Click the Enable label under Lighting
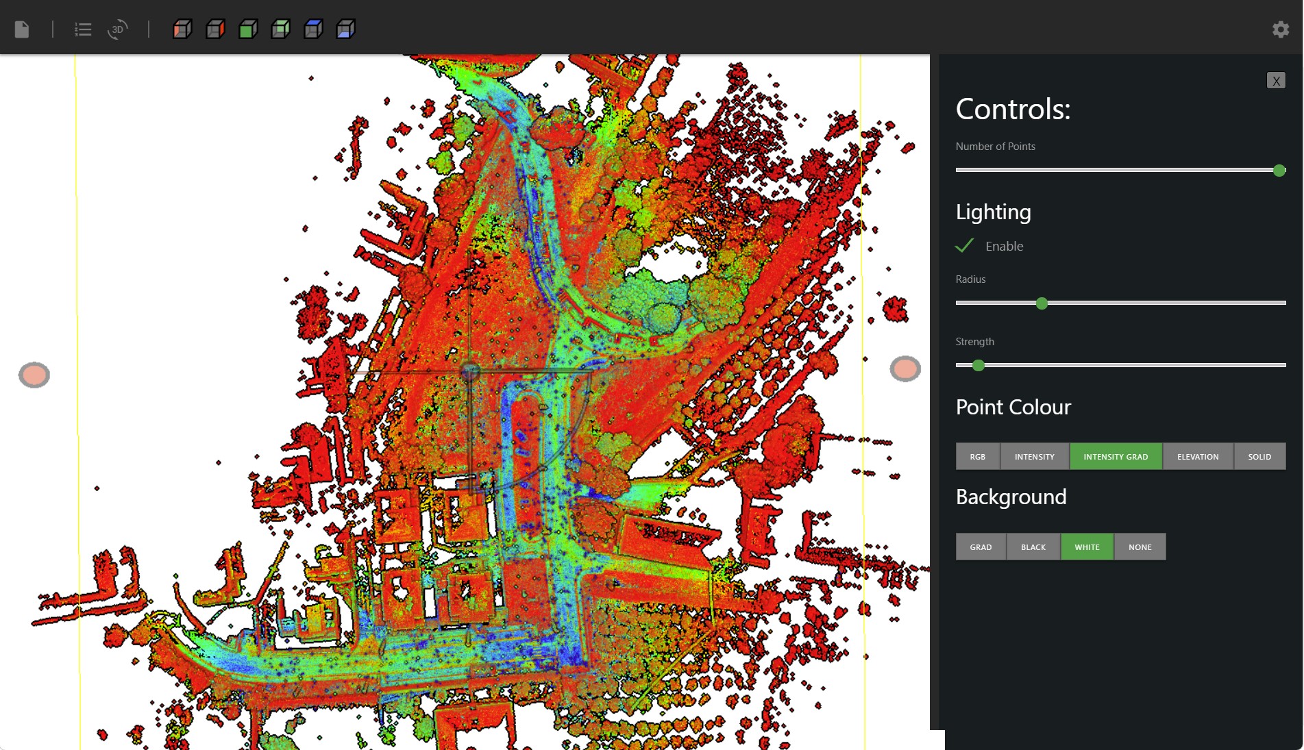 [x=1004, y=246]
